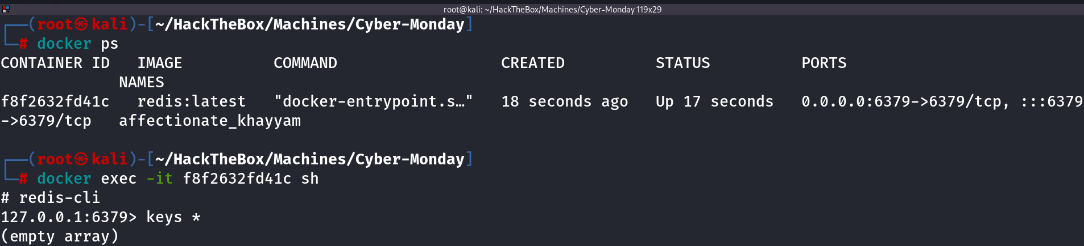The image size is (1084, 246).
Task: Click the PORTS column header
Action: point(824,63)
